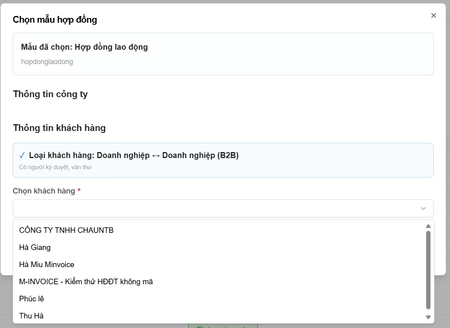Click the Thông tin khách hàng heading

coord(59,128)
